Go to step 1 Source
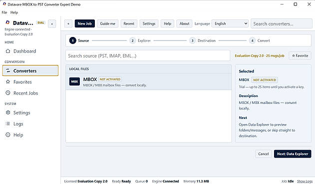Viewport: 315px width, 184px height. tap(79, 40)
